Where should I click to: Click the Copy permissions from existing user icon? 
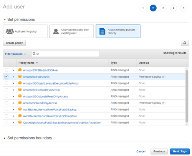coord(56,31)
